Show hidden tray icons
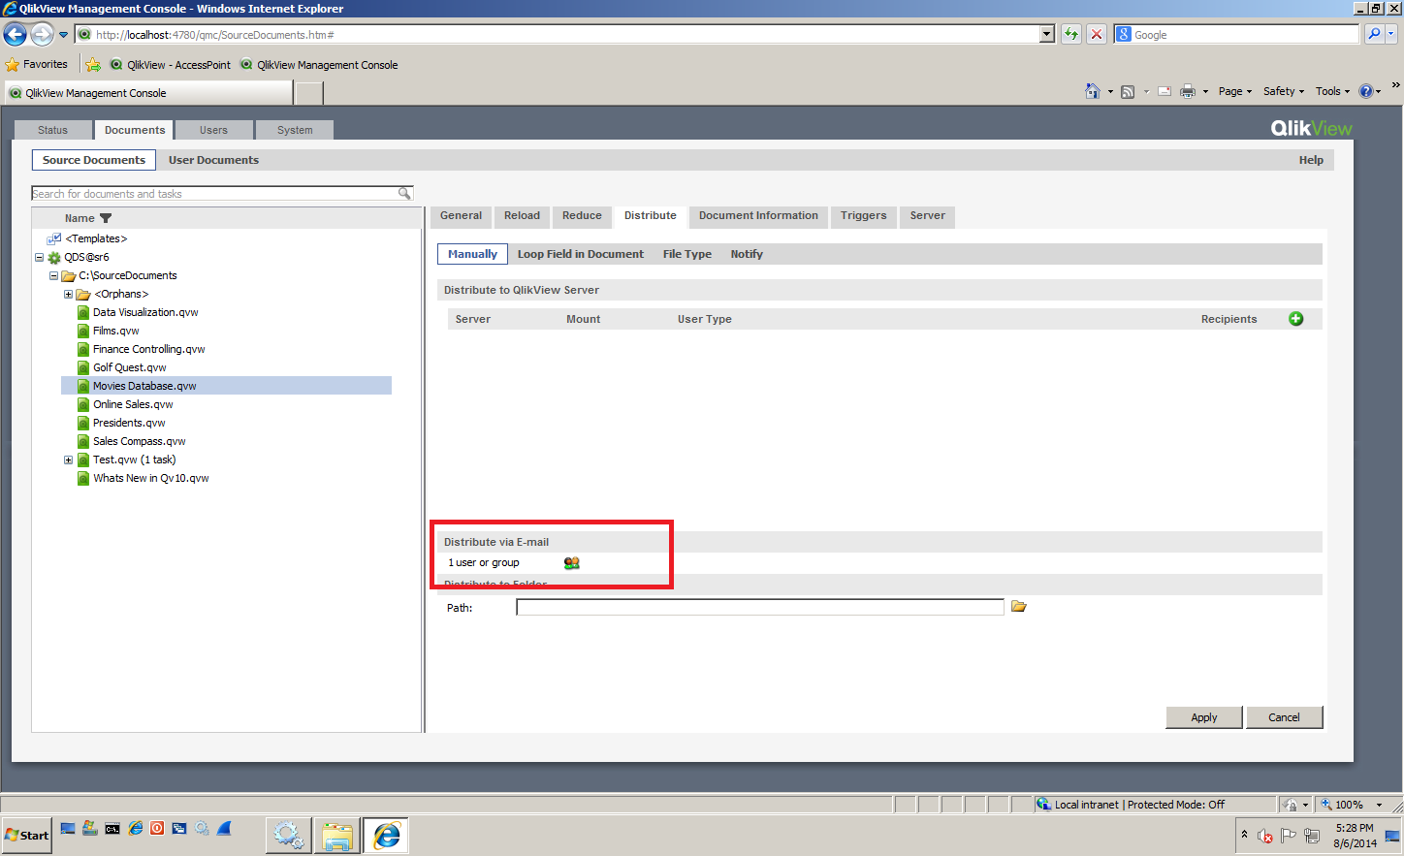Viewport: 1404px width, 856px height. click(1244, 835)
